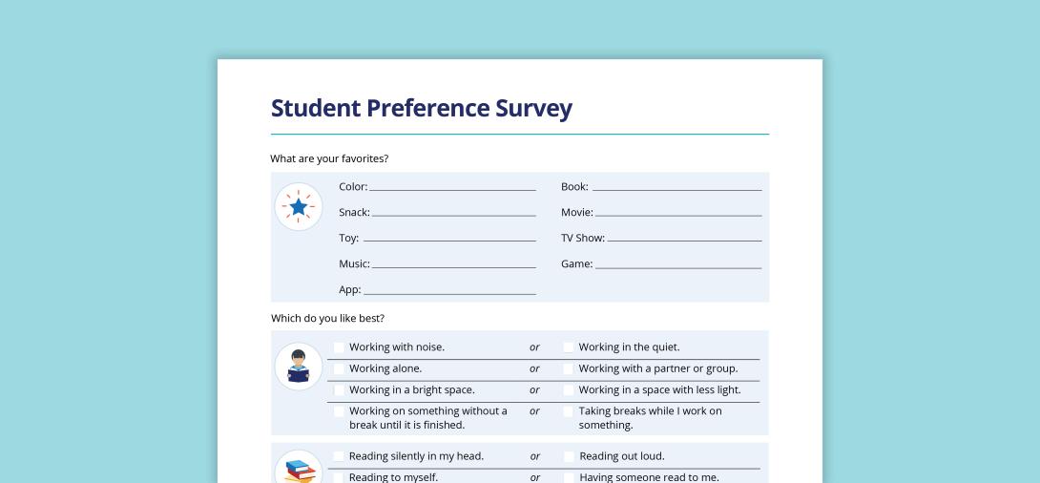The width and height of the screenshot is (1040, 483).
Task: Click the stacked books icon
Action: point(300,470)
